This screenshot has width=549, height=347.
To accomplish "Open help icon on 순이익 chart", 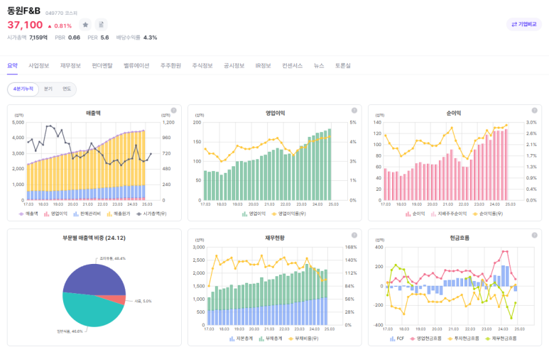I will pyautogui.click(x=535, y=111).
